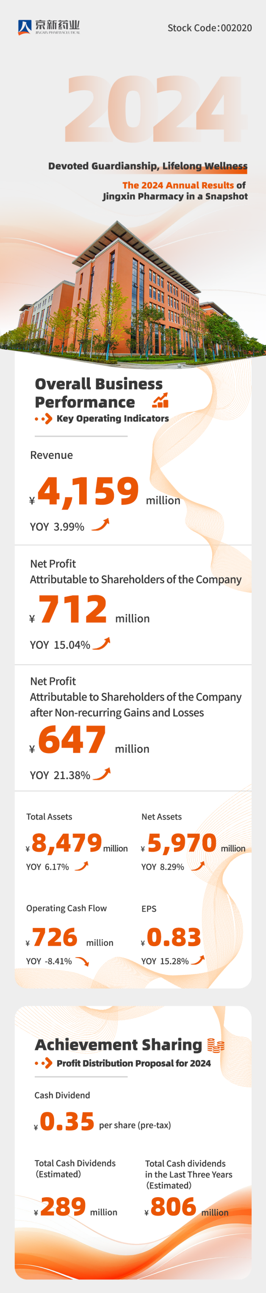Screen dimensions: 266x1293
Task: Click the arrow bullet before Key Operating Indicators
Action: [44, 419]
